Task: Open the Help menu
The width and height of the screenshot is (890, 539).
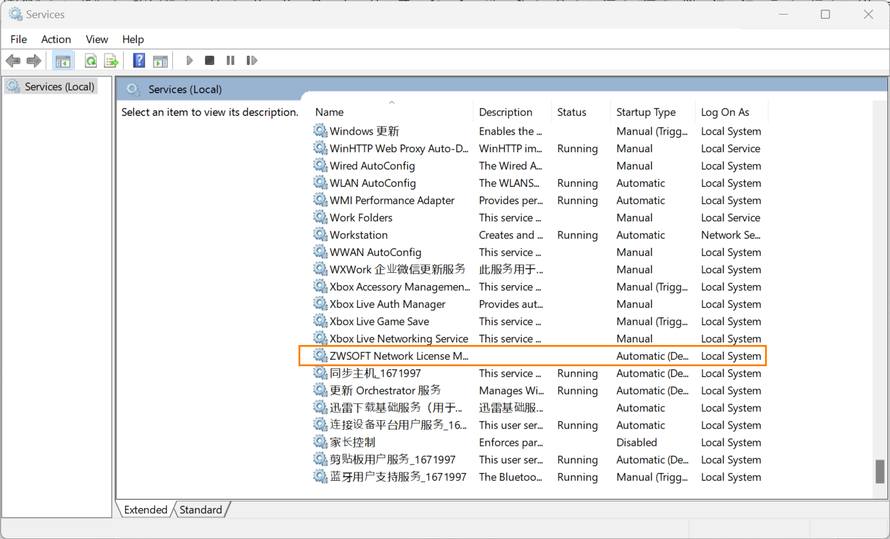Action: coord(133,39)
